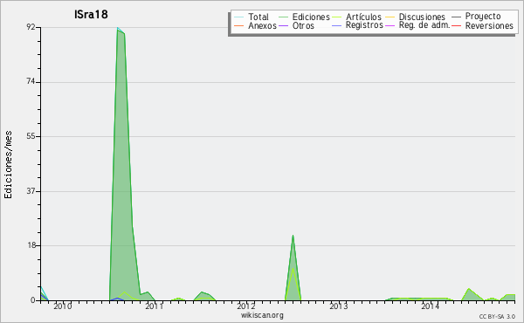The image size is (524, 323).
Task: Click the y-axis value 0
Action: point(33,300)
